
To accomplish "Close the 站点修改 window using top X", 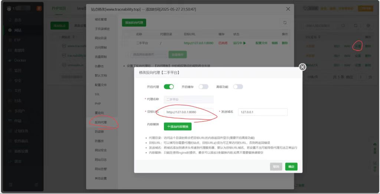I will pyautogui.click(x=288, y=9).
